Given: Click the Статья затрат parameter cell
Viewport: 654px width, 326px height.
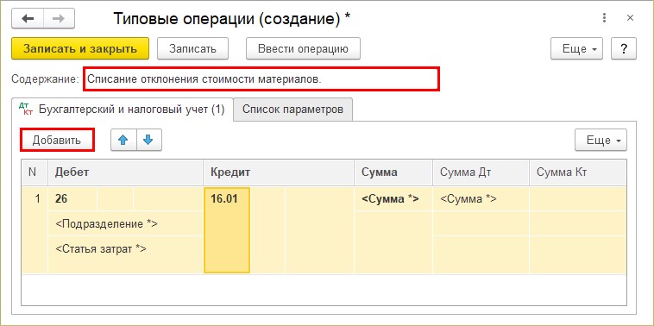Looking at the screenshot, I should coord(125,249).
